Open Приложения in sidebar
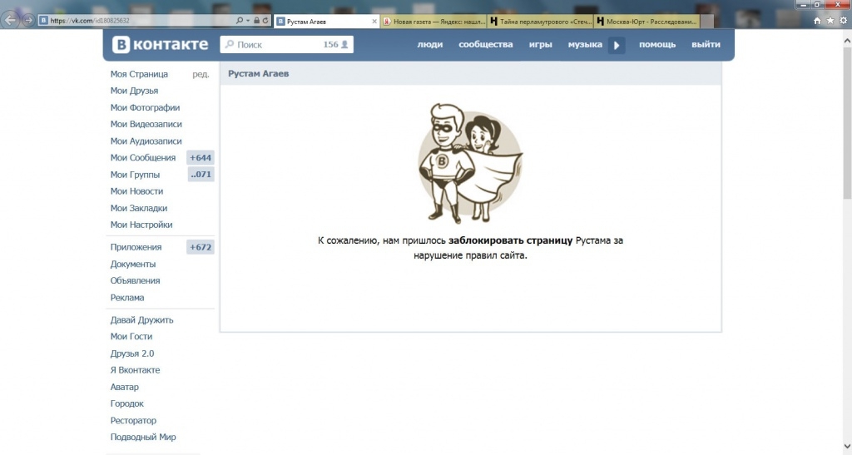Viewport: 852px width, 455px height. (136, 247)
